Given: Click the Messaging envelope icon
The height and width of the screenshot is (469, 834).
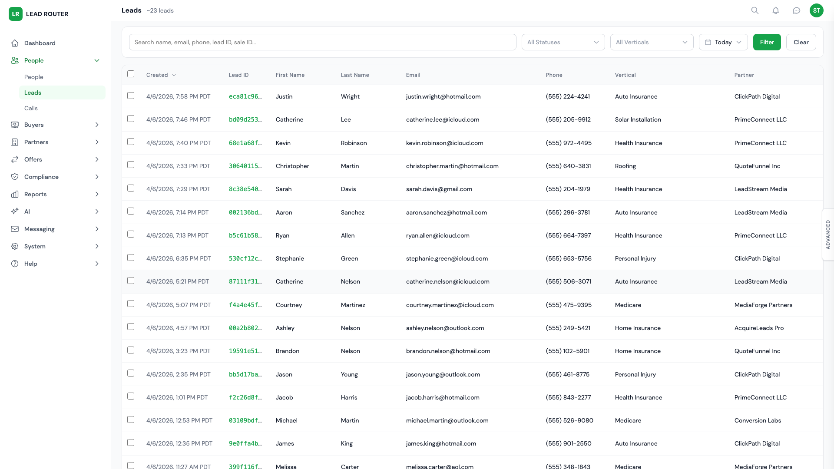Looking at the screenshot, I should [15, 229].
